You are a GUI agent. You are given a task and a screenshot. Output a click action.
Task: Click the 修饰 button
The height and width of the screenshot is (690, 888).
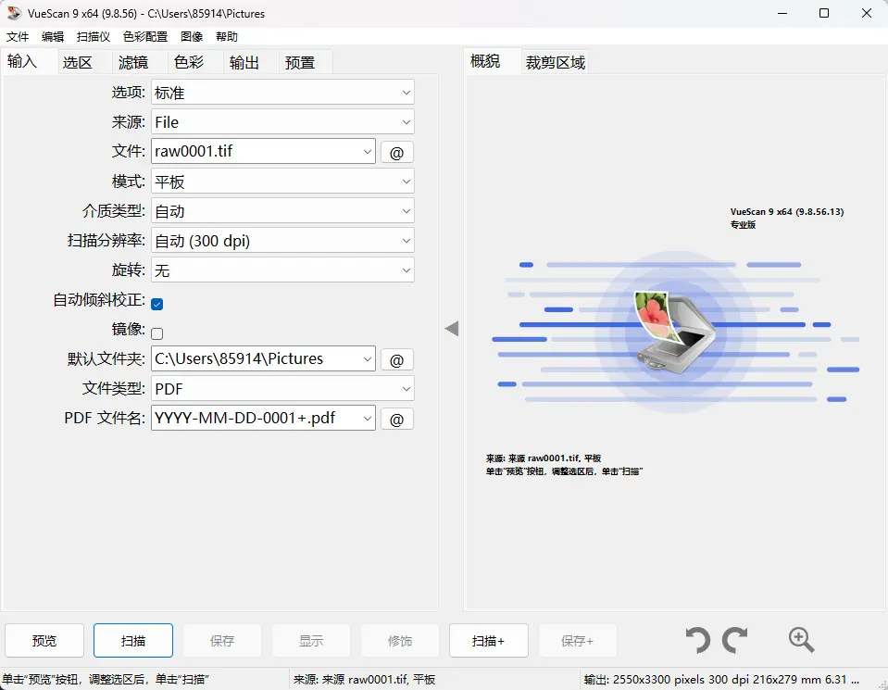point(400,641)
